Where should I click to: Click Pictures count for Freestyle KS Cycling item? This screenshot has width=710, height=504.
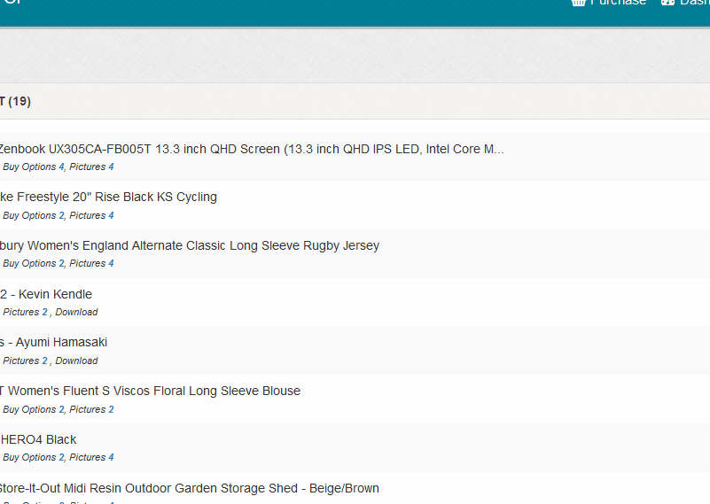(111, 215)
